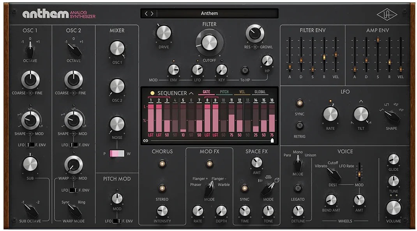This screenshot has width=417, height=231.
Task: Switch to the GLOBAL sequencer tab
Action: pyautogui.click(x=260, y=92)
